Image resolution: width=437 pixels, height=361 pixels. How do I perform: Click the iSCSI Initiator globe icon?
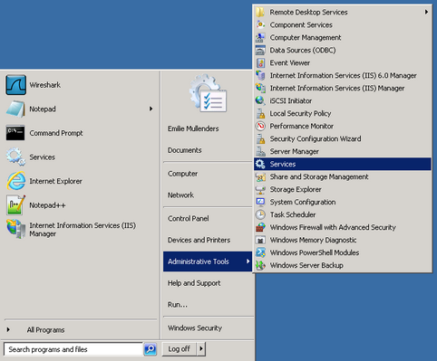click(260, 100)
